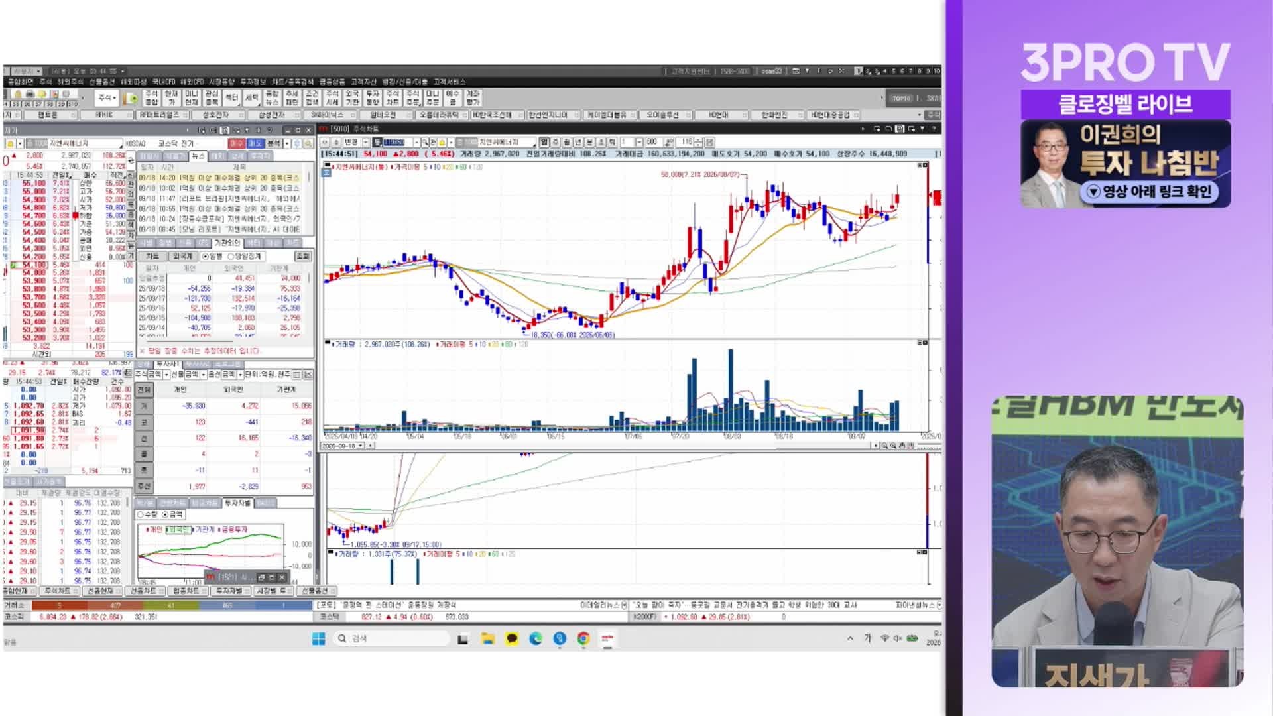The image size is (1273, 716).
Task: Click the 차트 button in 기관외인 panel
Action: click(x=152, y=256)
